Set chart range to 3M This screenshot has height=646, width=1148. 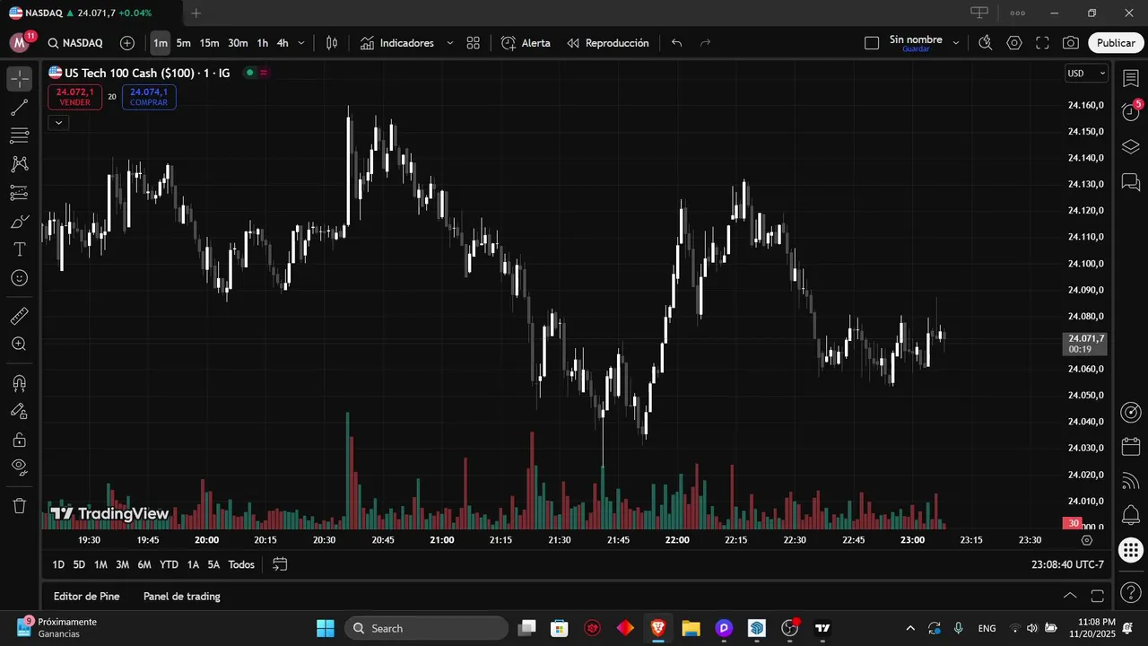click(x=122, y=564)
